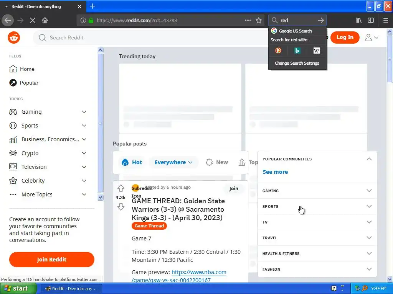The height and width of the screenshot is (294, 393).
Task: Expand the More Topics chevron
Action: tap(84, 194)
